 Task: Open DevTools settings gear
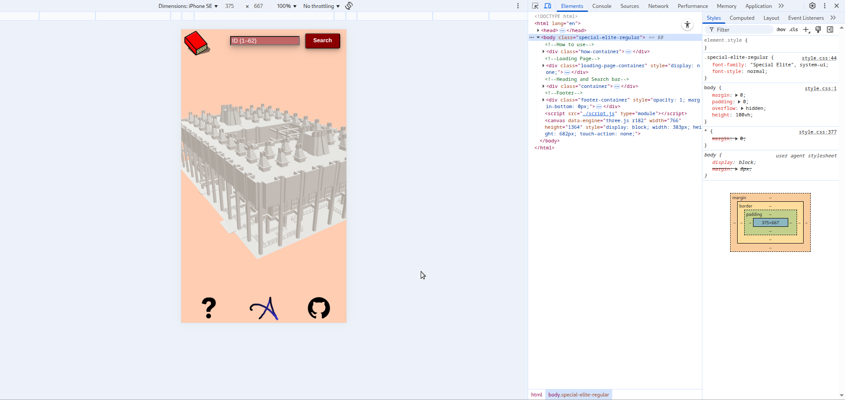pyautogui.click(x=812, y=6)
